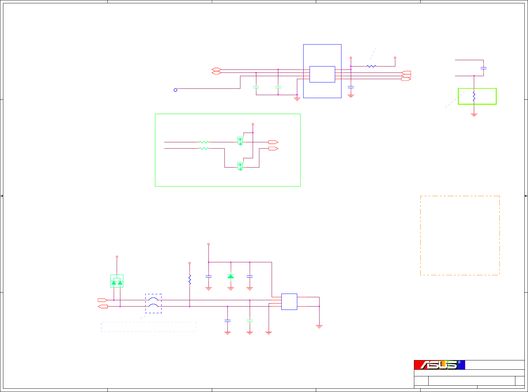This screenshot has width=528, height=392.
Task: Select the IC body inside blue rectangle
Action: coord(322,74)
